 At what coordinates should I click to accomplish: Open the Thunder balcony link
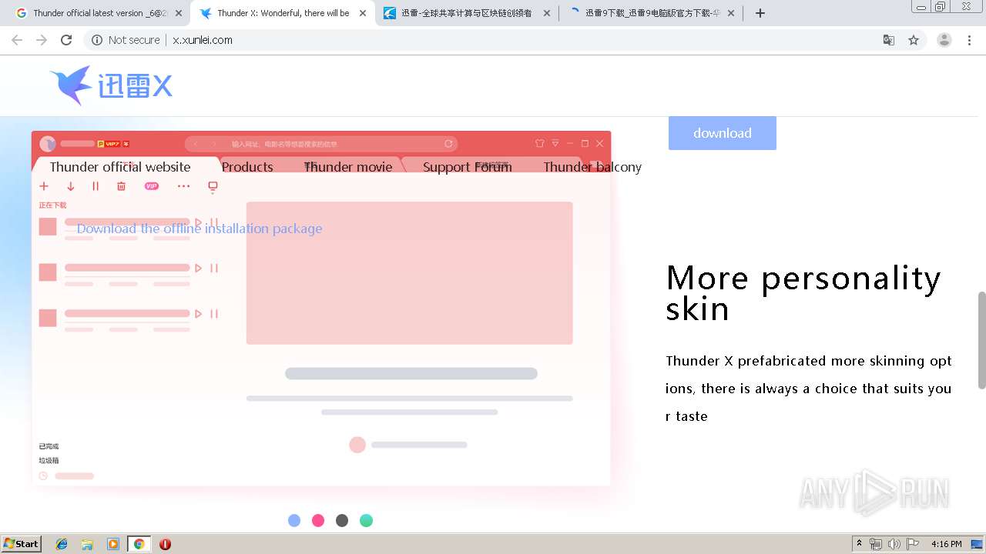coord(592,167)
